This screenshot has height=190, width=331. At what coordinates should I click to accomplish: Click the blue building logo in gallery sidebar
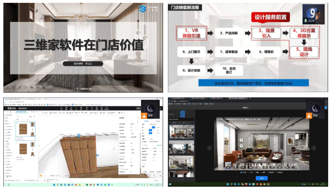182,114
